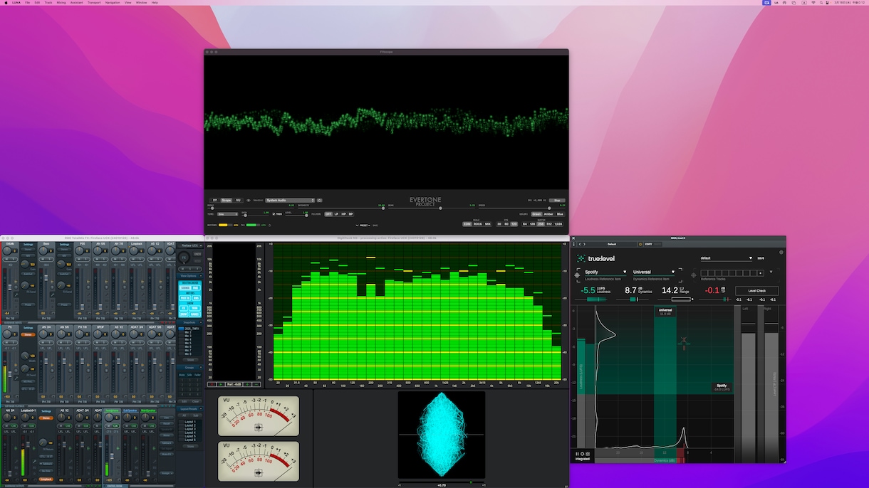This screenshot has width=869, height=488.
Task: Set FXscope scale to ROCK
Action: coord(477,224)
